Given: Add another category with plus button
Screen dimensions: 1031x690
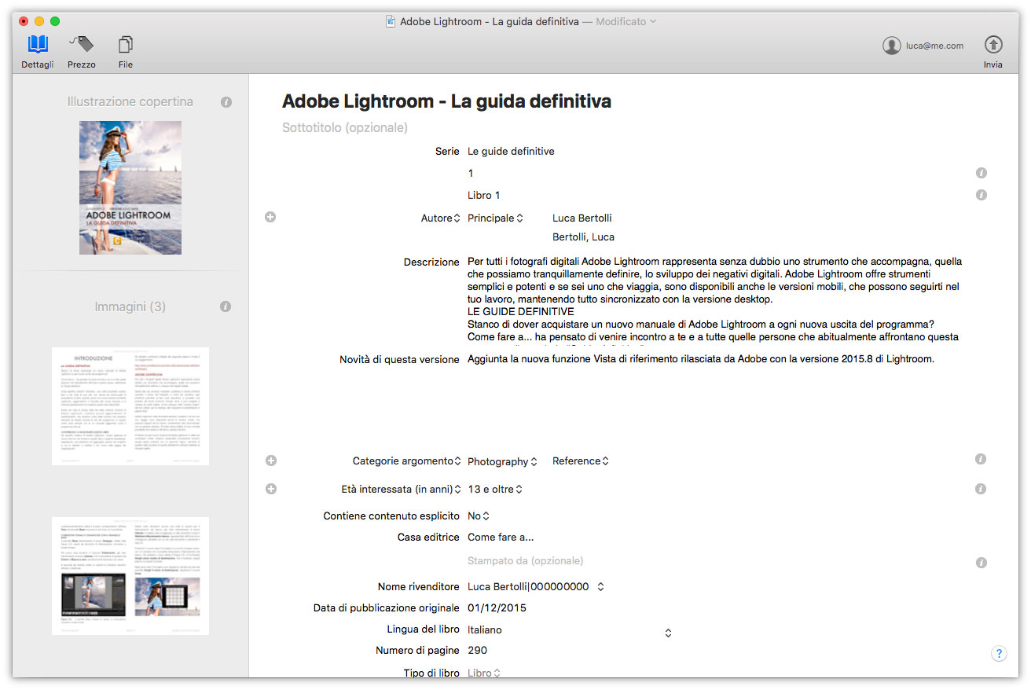Looking at the screenshot, I should [271, 461].
